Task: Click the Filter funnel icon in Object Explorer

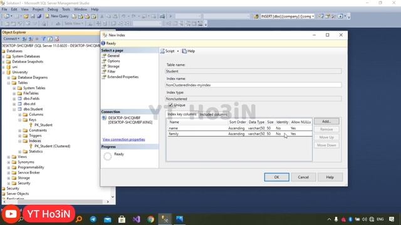Action: pyautogui.click(x=44, y=39)
